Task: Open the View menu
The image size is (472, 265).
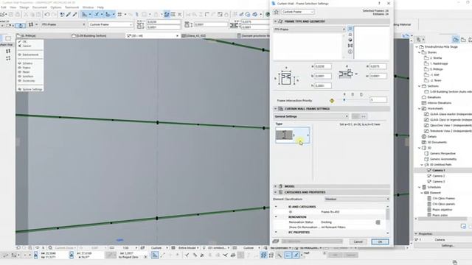Action: click(x=13, y=7)
